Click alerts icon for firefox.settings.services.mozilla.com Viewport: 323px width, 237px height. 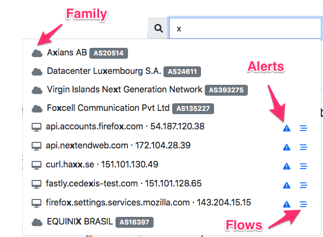pos(287,204)
